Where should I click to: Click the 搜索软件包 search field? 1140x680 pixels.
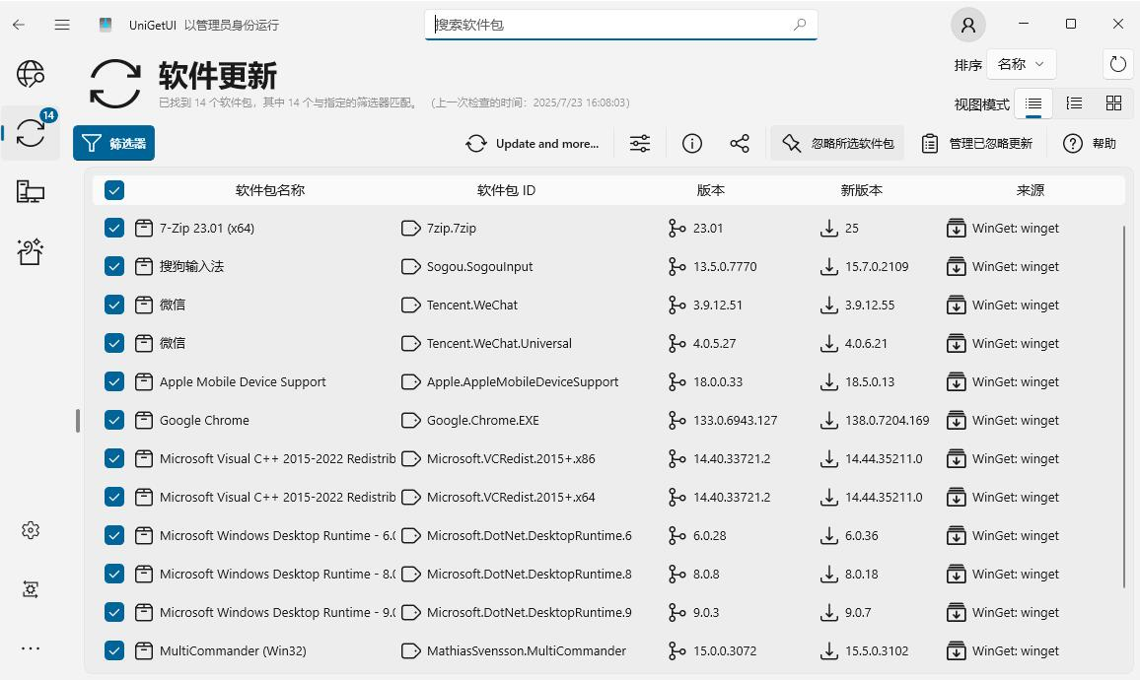tap(611, 25)
